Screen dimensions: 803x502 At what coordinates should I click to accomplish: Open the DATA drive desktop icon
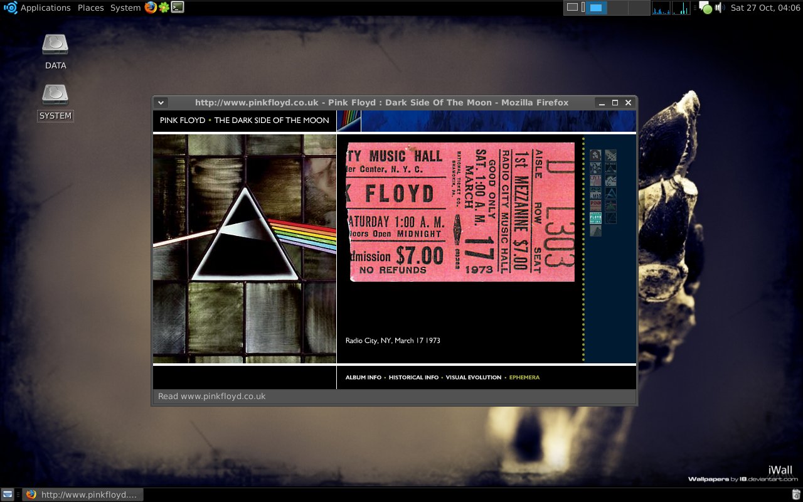point(55,51)
